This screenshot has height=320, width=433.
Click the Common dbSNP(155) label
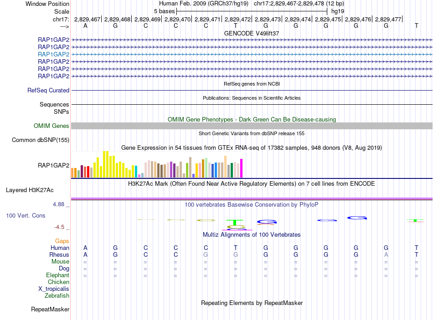(41, 140)
